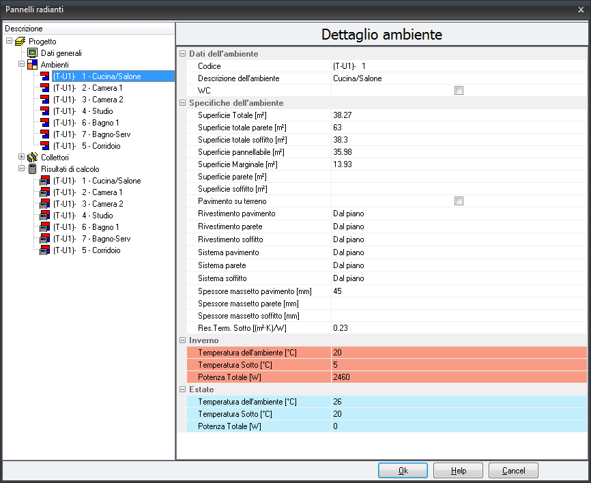Click the Ambienti node icon

32,65
